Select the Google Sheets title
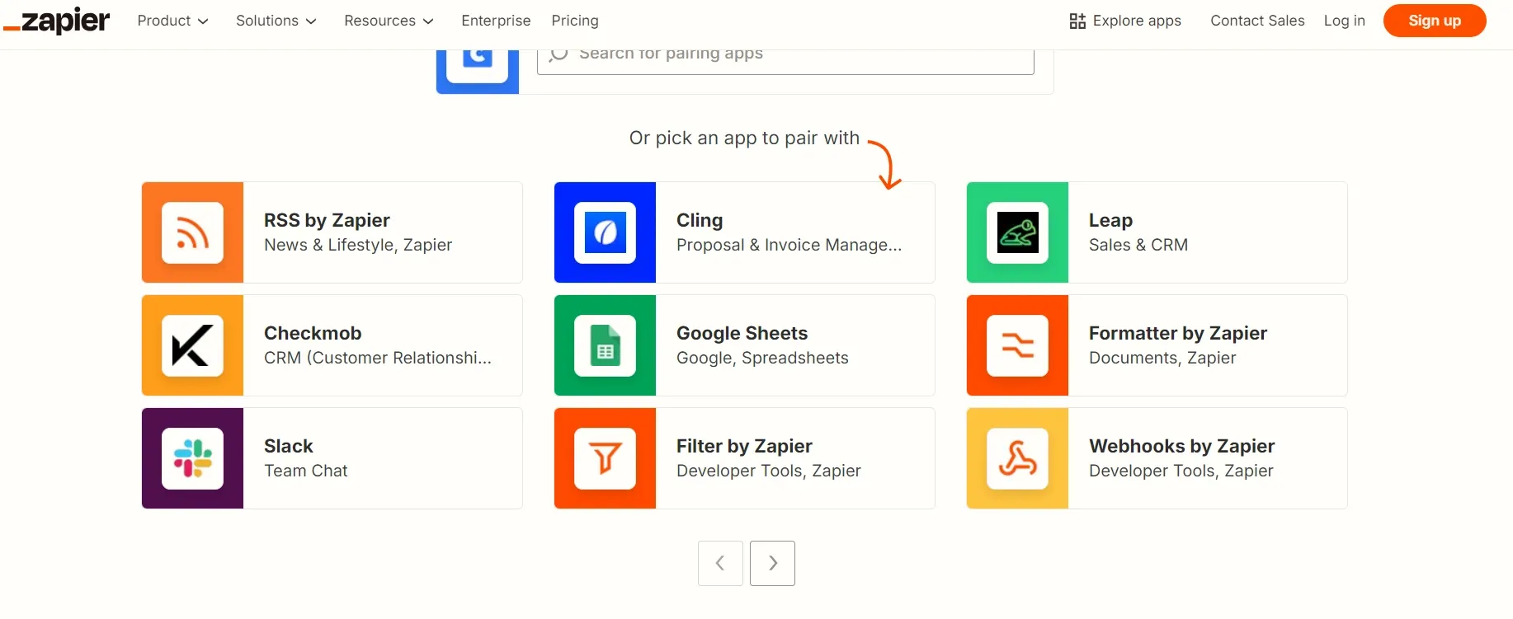Screen dimensions: 1513x619 pyautogui.click(x=742, y=333)
